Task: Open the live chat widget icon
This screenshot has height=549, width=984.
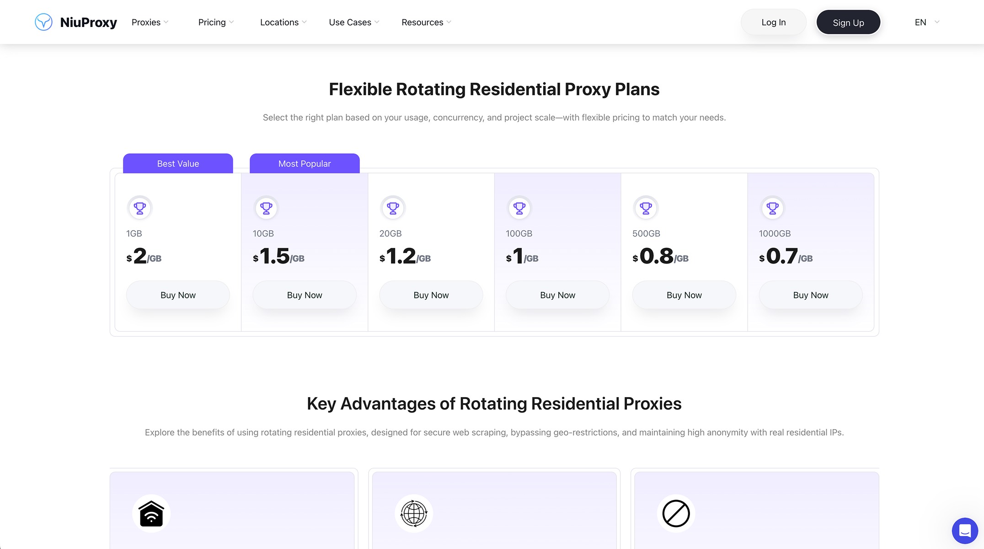Action: (965, 531)
